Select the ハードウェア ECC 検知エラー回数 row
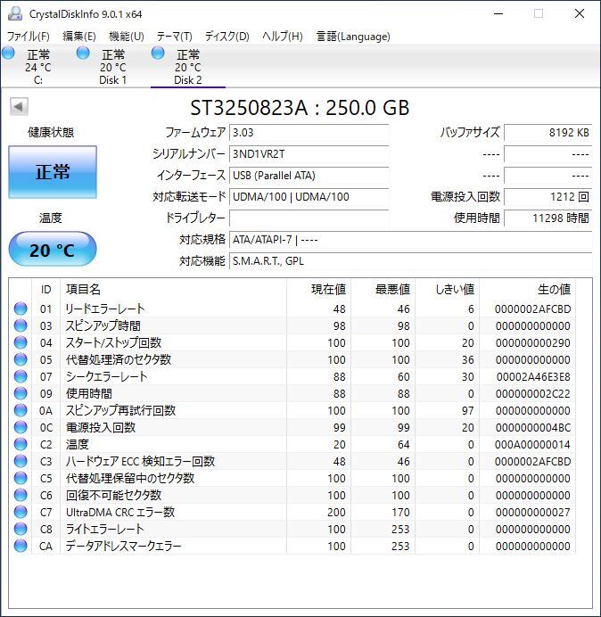The image size is (601, 617). click(x=293, y=461)
